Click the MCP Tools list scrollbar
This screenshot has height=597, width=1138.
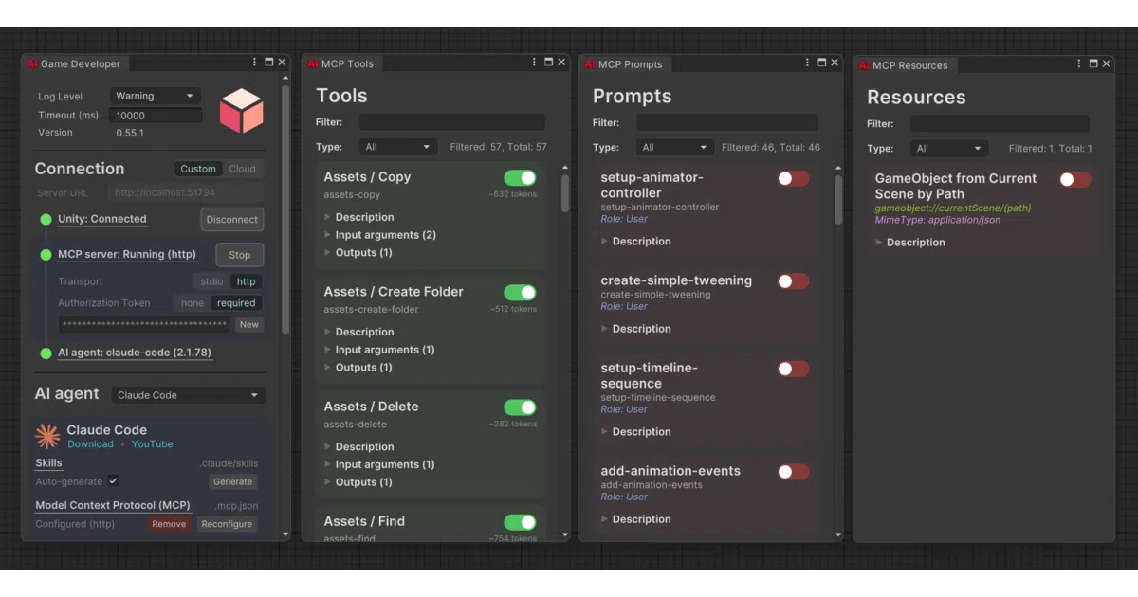click(x=565, y=193)
